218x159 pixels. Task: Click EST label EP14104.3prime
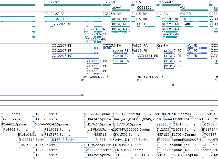point(30,135)
